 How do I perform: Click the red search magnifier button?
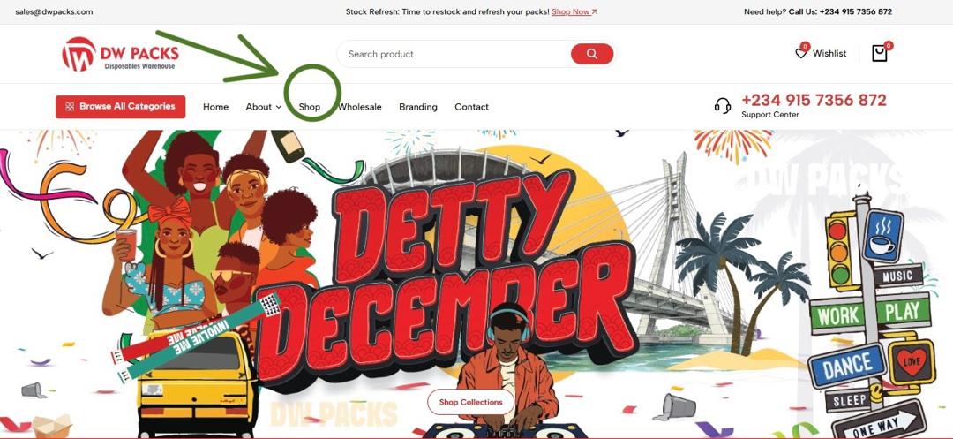pos(592,54)
